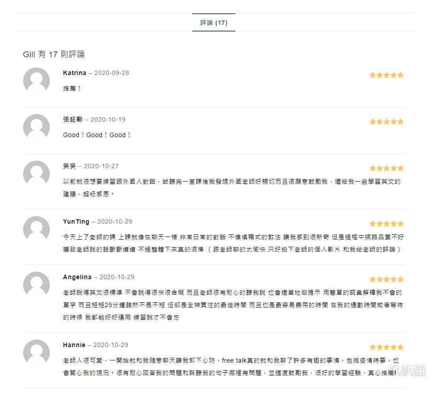This screenshot has height=395, width=432.
Task: Open the 評論 (17) tab
Action: coord(214,23)
